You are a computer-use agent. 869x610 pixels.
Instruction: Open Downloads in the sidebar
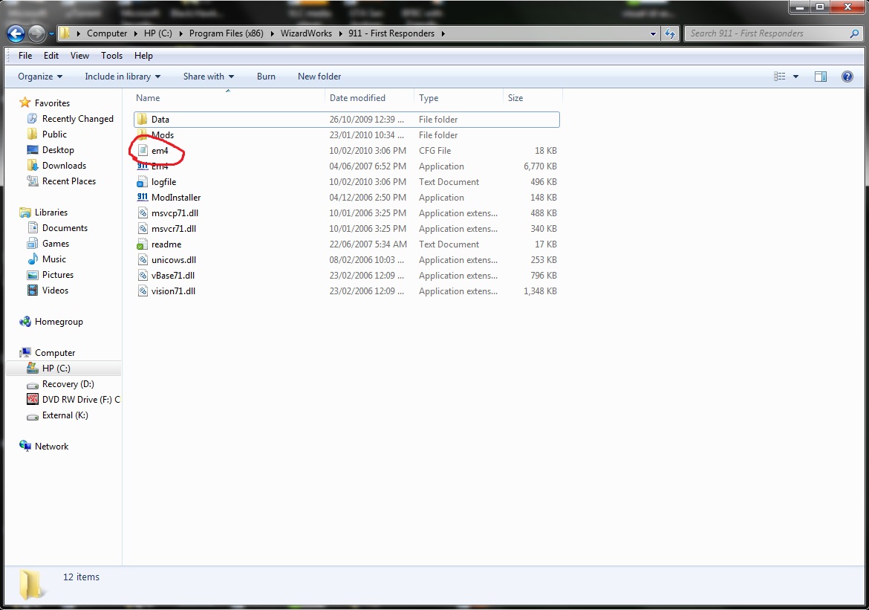tap(65, 165)
